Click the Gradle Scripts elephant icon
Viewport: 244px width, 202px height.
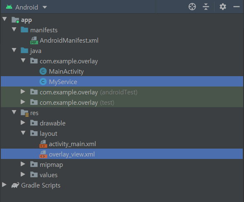pos(15,185)
